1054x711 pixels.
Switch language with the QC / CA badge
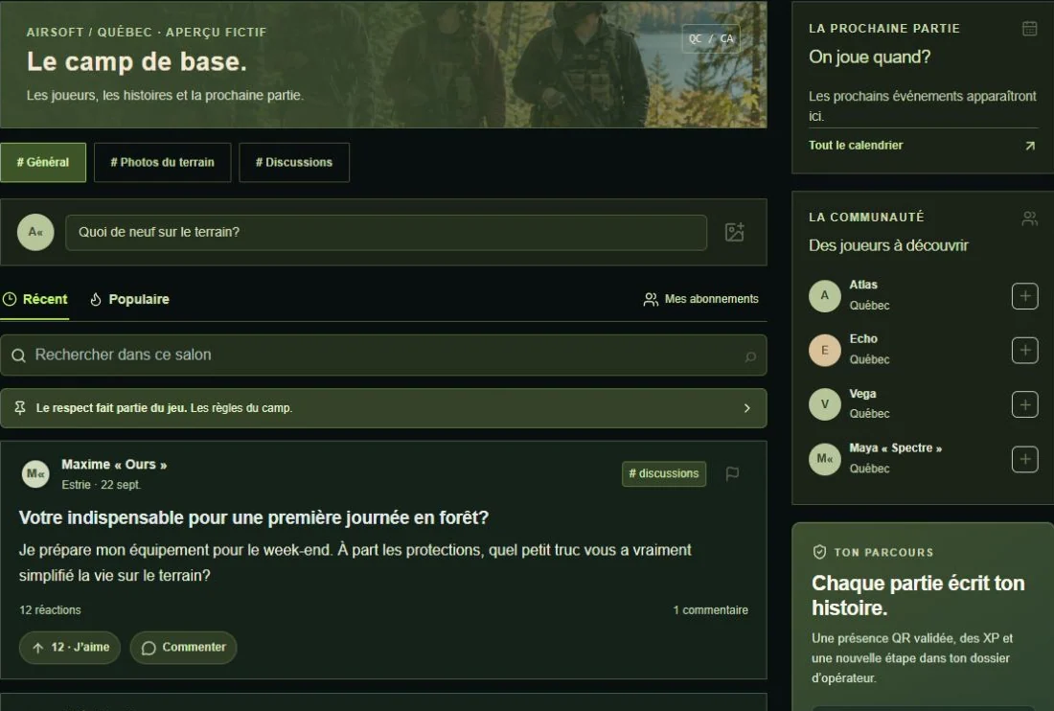point(711,38)
